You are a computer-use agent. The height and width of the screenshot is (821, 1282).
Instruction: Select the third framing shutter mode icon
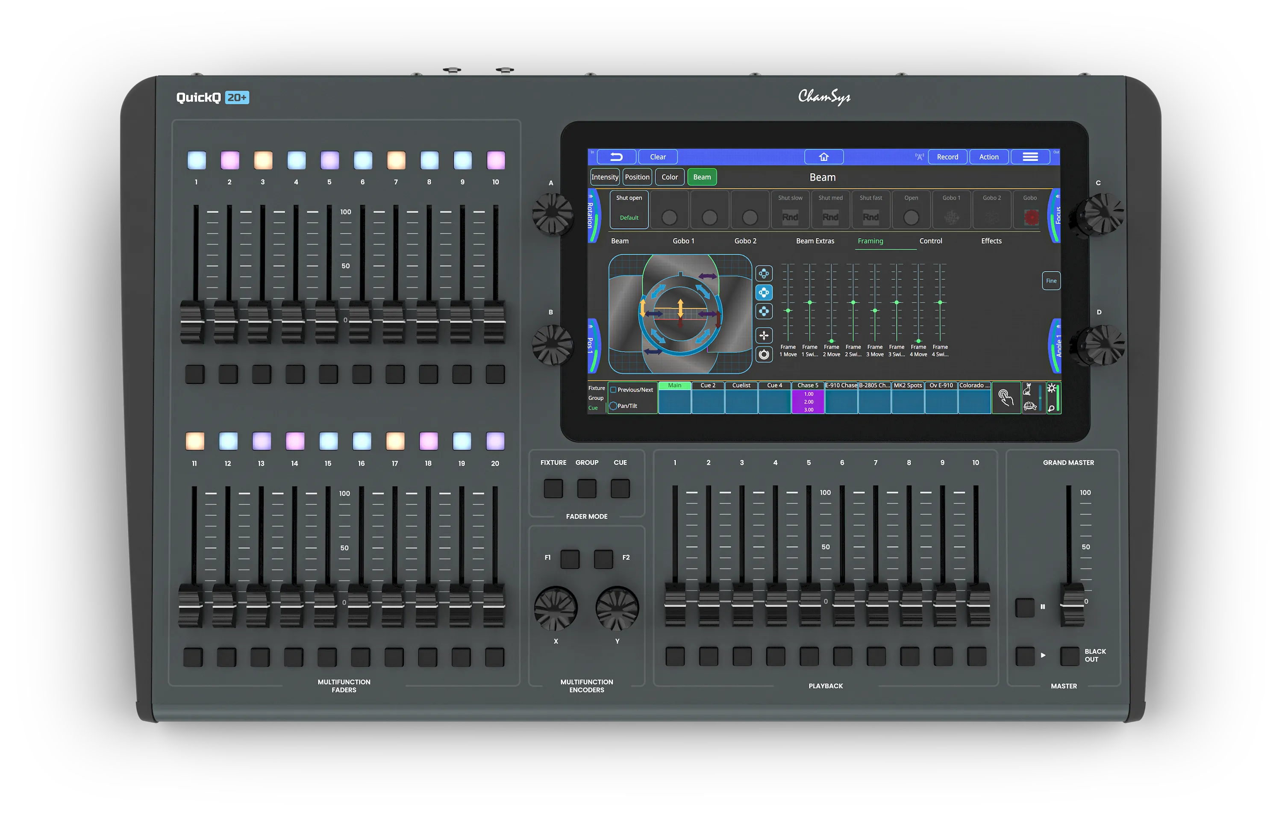coord(764,311)
